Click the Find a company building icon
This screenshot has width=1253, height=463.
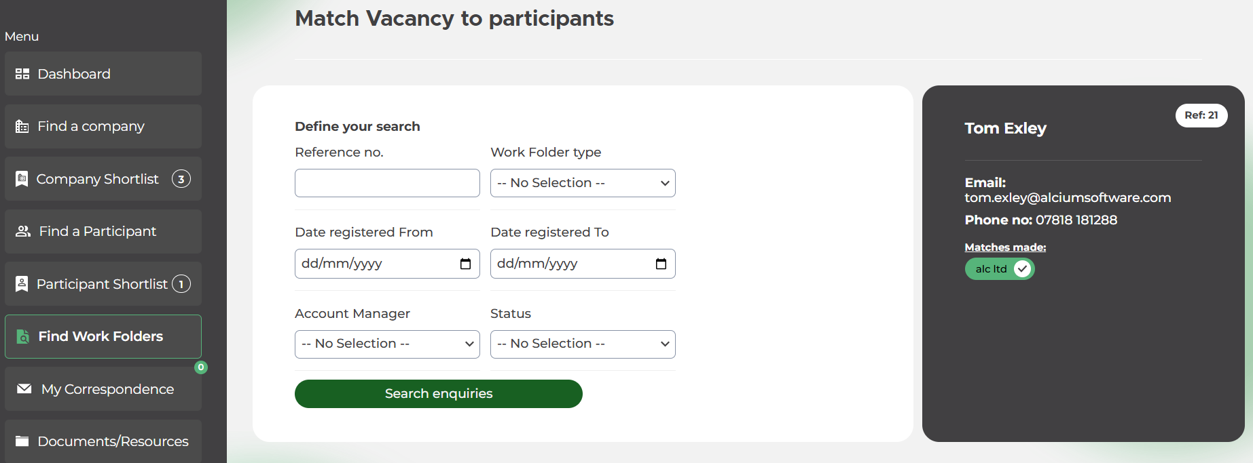(x=22, y=127)
